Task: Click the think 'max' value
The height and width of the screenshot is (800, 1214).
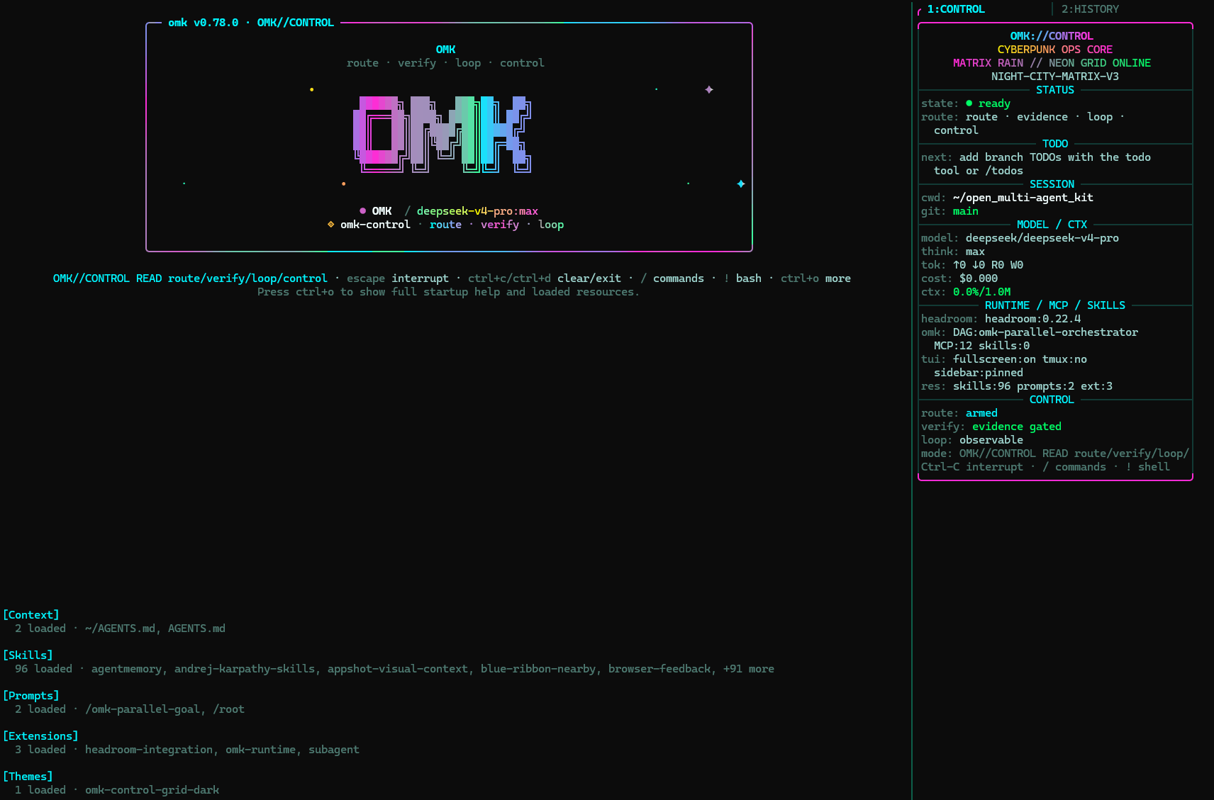Action: point(975,252)
